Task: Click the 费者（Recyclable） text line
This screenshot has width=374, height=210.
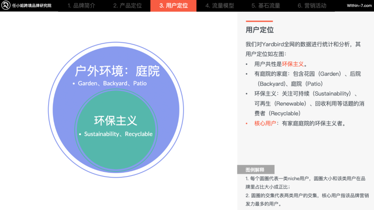Action: [x=277, y=113]
